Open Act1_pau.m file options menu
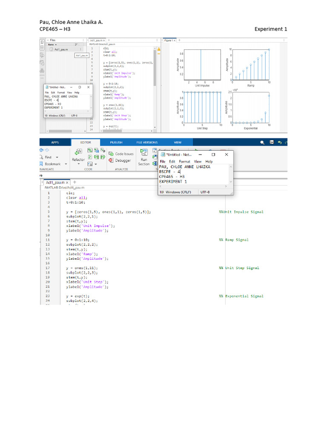This screenshot has height=436, width=327. pos(80,49)
